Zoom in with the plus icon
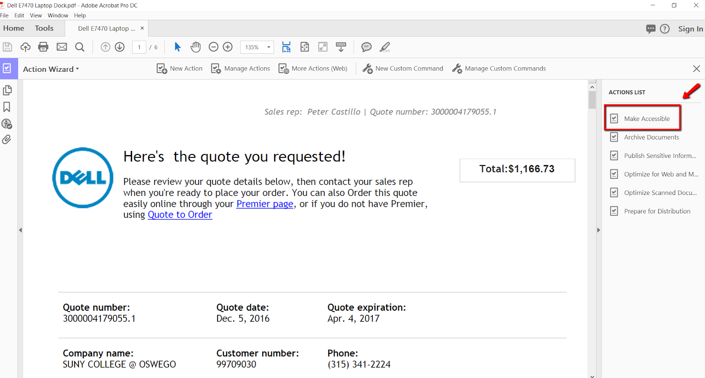Screen dimensions: 705x378 click(x=228, y=47)
